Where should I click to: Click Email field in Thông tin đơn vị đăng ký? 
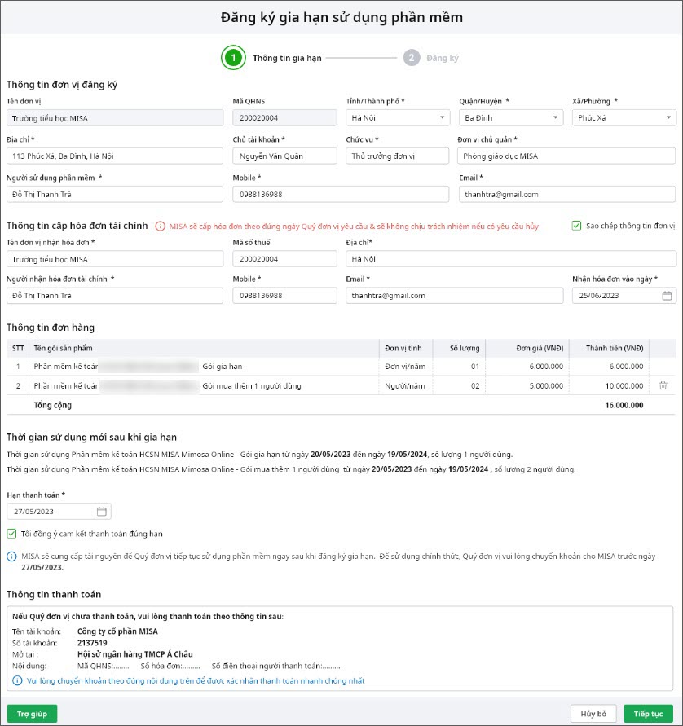[x=567, y=195]
